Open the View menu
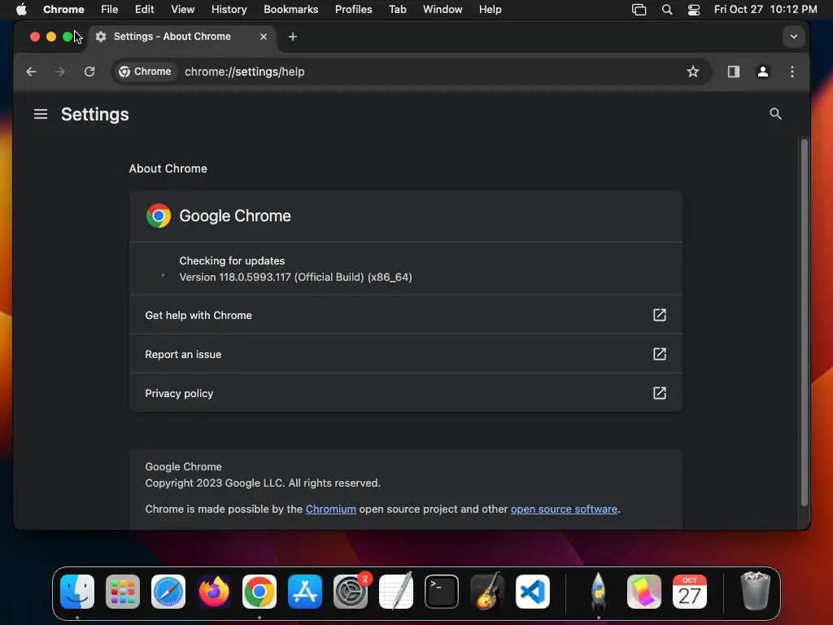This screenshot has width=833, height=625. 182,10
